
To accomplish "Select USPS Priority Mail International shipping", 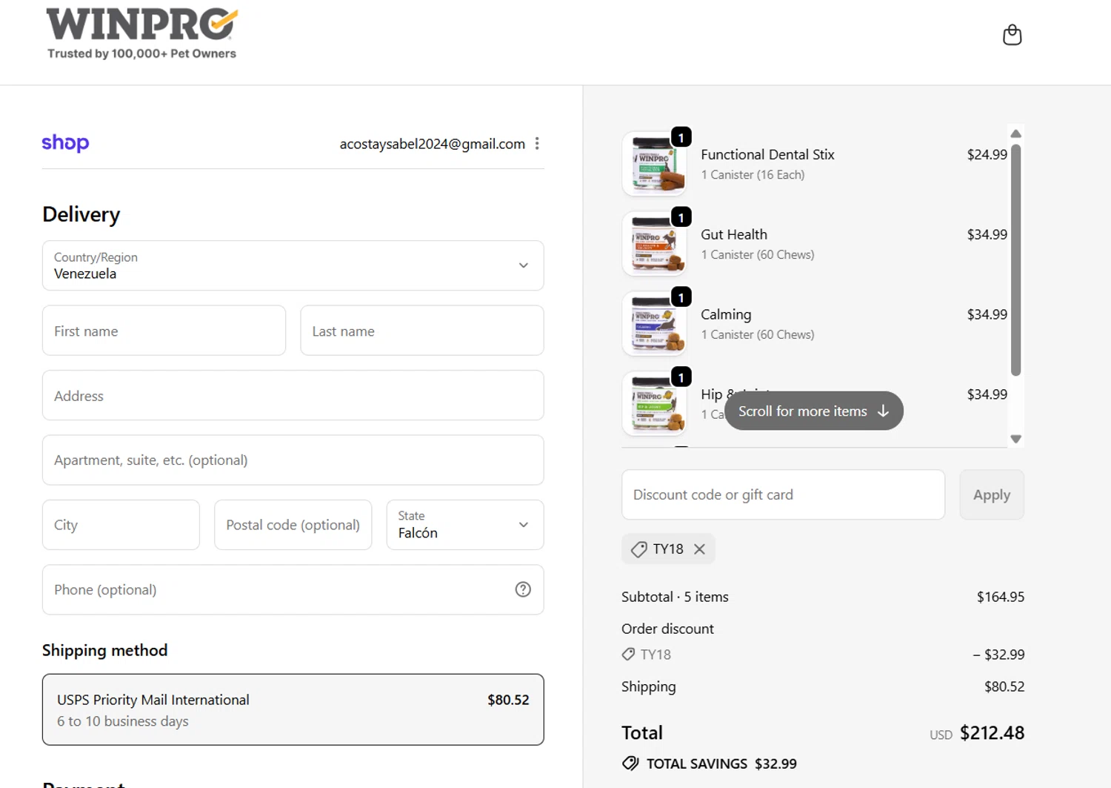I will coord(293,709).
